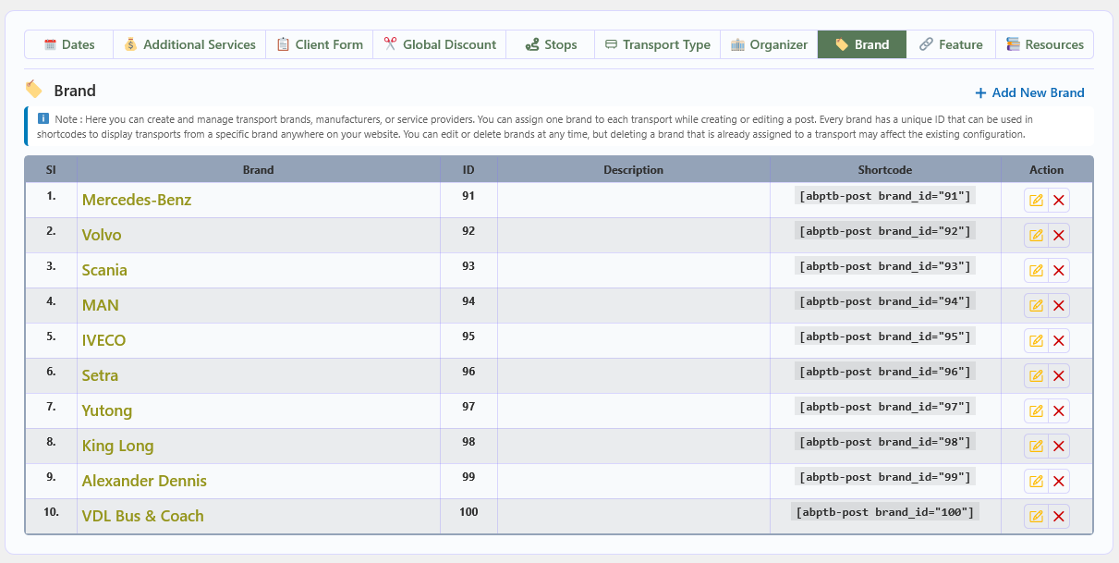Delete the IVECO brand
This screenshot has width=1119, height=563.
(1059, 341)
